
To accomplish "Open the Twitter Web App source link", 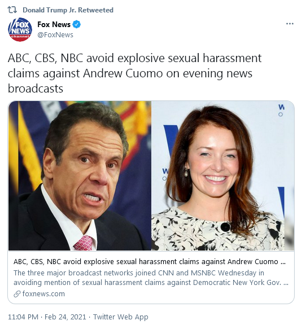I will click(x=121, y=317).
